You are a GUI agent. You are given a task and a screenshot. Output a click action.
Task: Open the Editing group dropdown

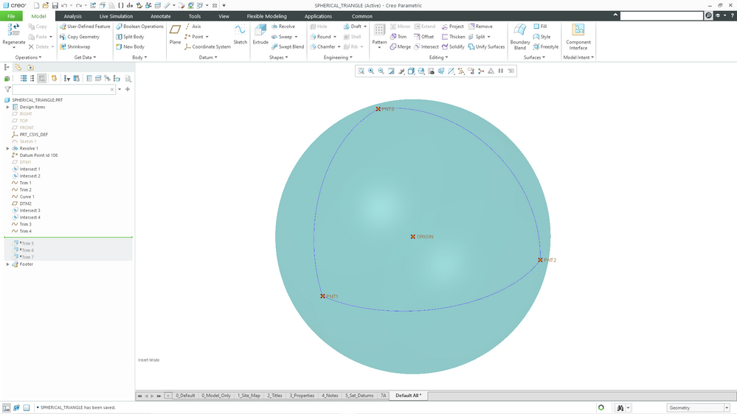coord(438,57)
